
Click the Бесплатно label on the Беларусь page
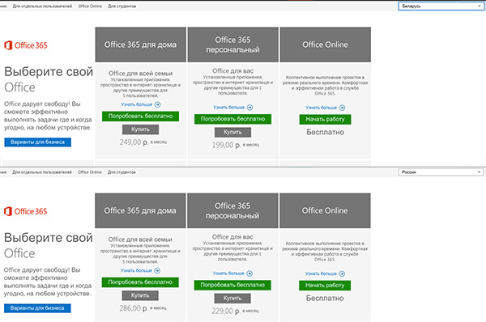[x=325, y=132]
